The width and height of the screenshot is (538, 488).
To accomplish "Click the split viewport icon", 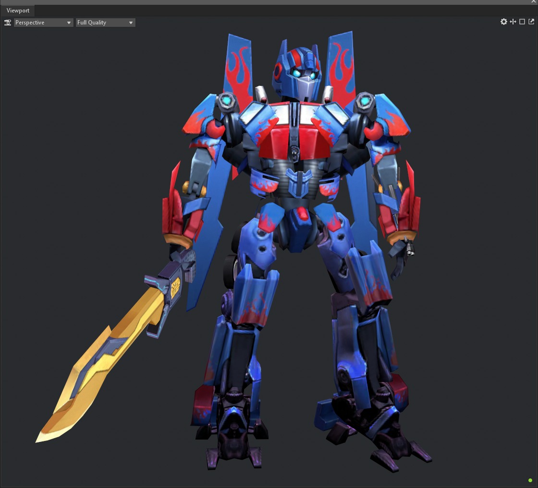I will coord(513,22).
